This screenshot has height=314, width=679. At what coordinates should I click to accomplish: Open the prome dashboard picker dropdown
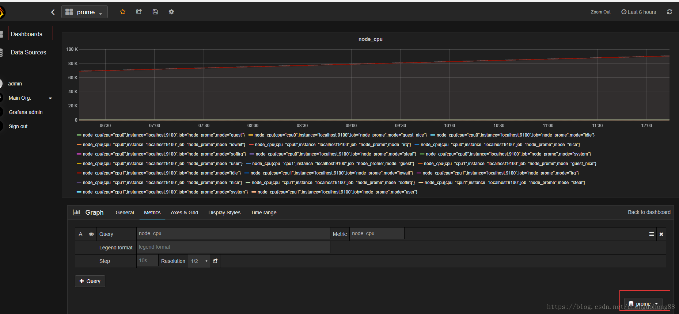tap(84, 12)
